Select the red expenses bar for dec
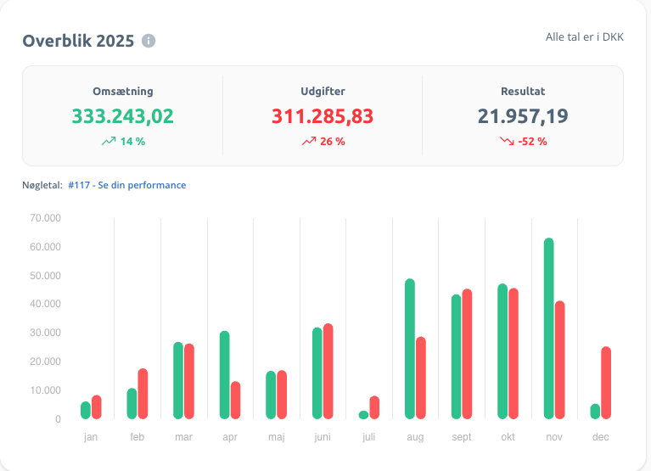 [x=606, y=382]
